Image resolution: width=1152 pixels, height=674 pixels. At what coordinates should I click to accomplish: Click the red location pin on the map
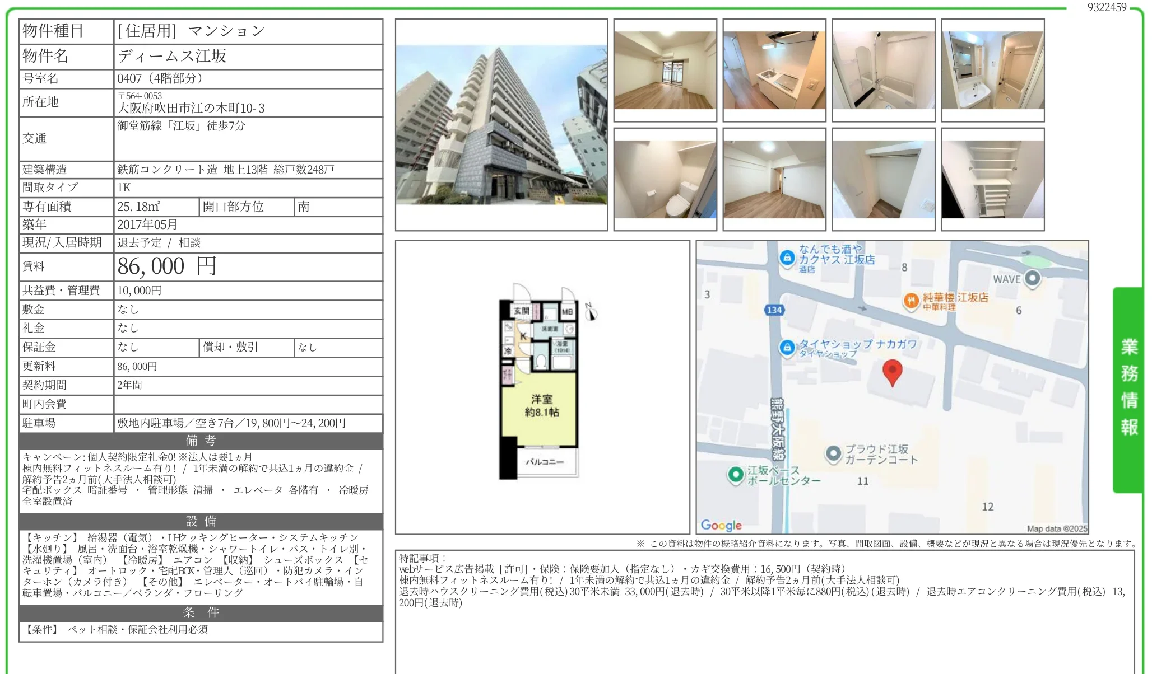[892, 373]
